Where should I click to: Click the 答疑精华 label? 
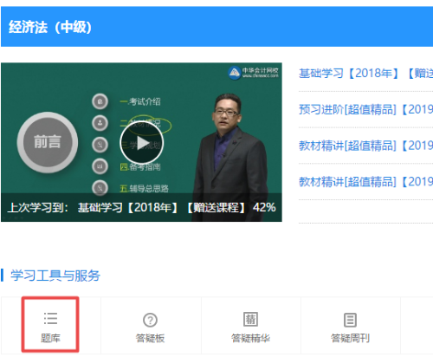coord(250,338)
